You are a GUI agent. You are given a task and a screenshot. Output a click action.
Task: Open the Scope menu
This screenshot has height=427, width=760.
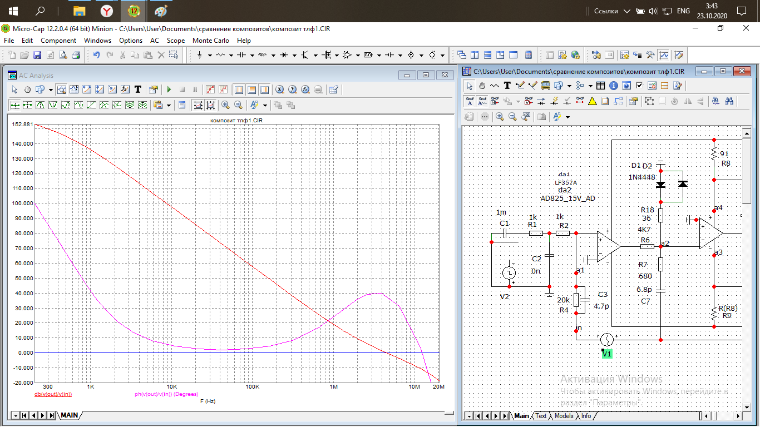tap(176, 41)
